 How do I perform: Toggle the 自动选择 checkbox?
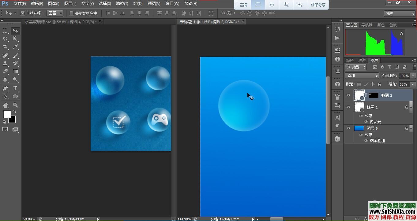tap(23, 13)
